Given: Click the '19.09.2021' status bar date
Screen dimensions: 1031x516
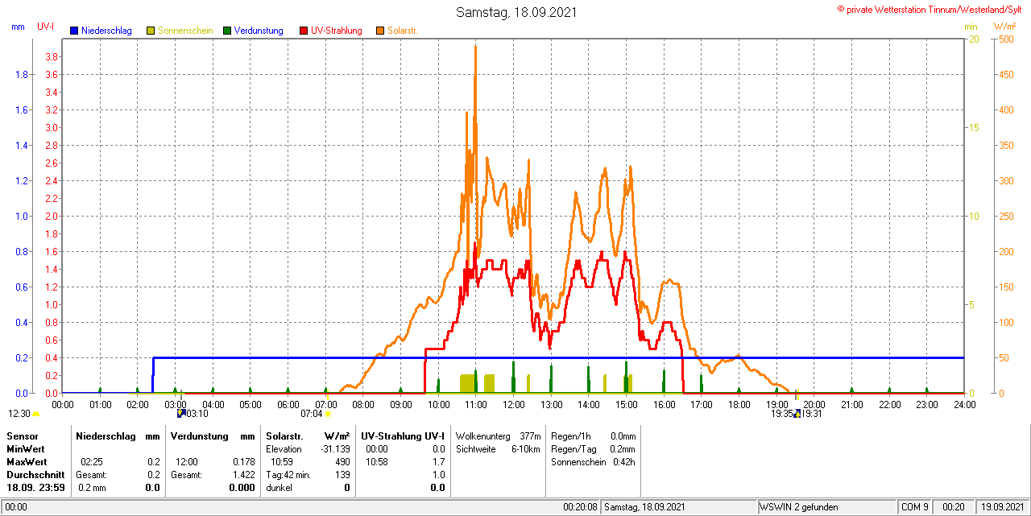Looking at the screenshot, I should pyautogui.click(x=1002, y=507).
